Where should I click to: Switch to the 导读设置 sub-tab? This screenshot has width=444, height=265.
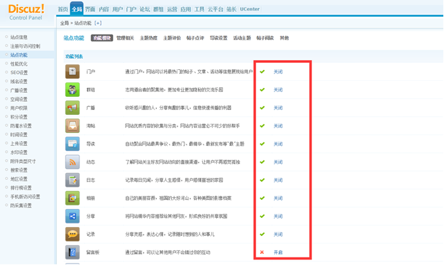219,38
